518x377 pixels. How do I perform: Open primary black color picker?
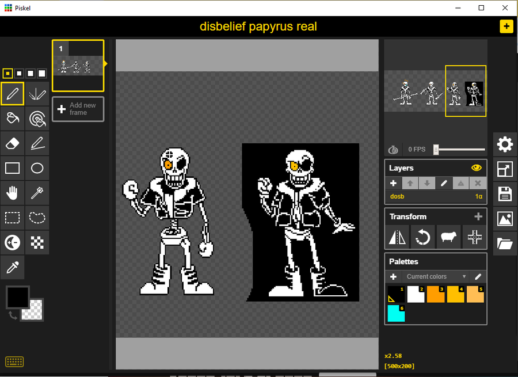(x=17, y=297)
